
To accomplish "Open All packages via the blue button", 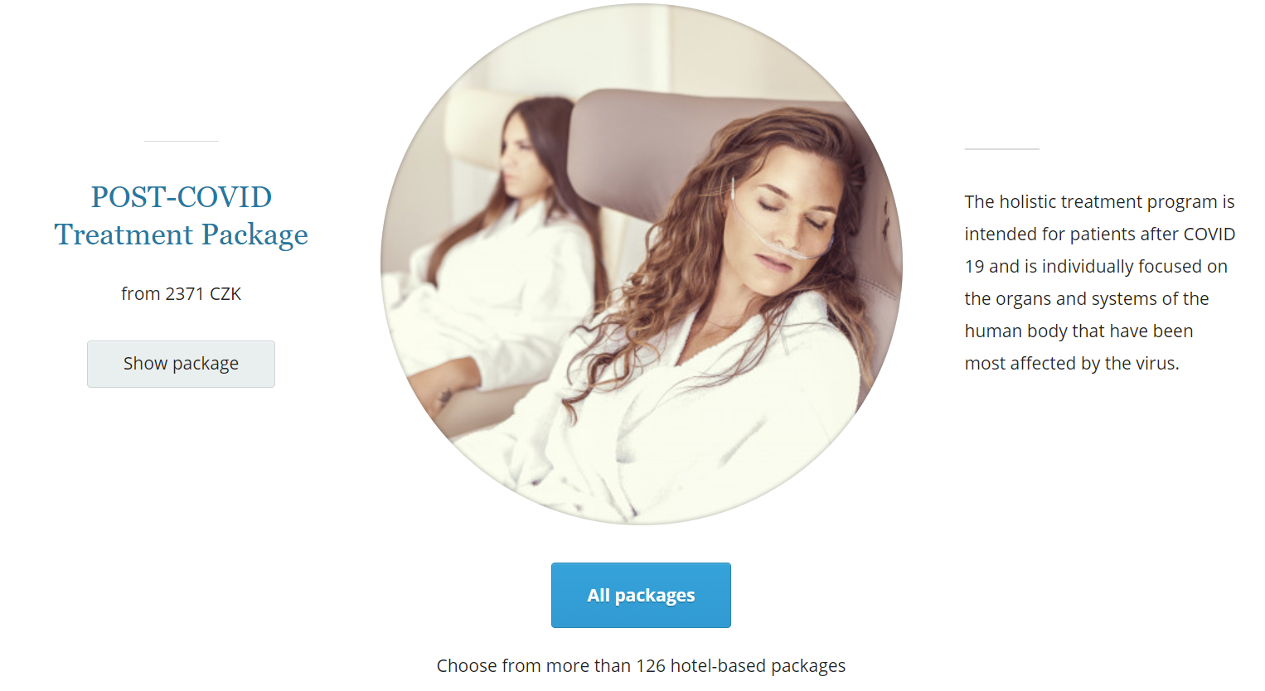I will pos(641,595).
